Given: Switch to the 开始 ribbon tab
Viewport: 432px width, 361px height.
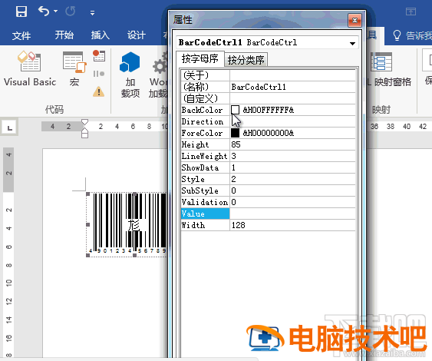Looking at the screenshot, I should pos(64,35).
